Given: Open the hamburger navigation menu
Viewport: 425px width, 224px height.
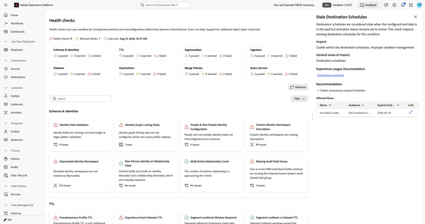Looking at the screenshot, I should click(6, 5).
